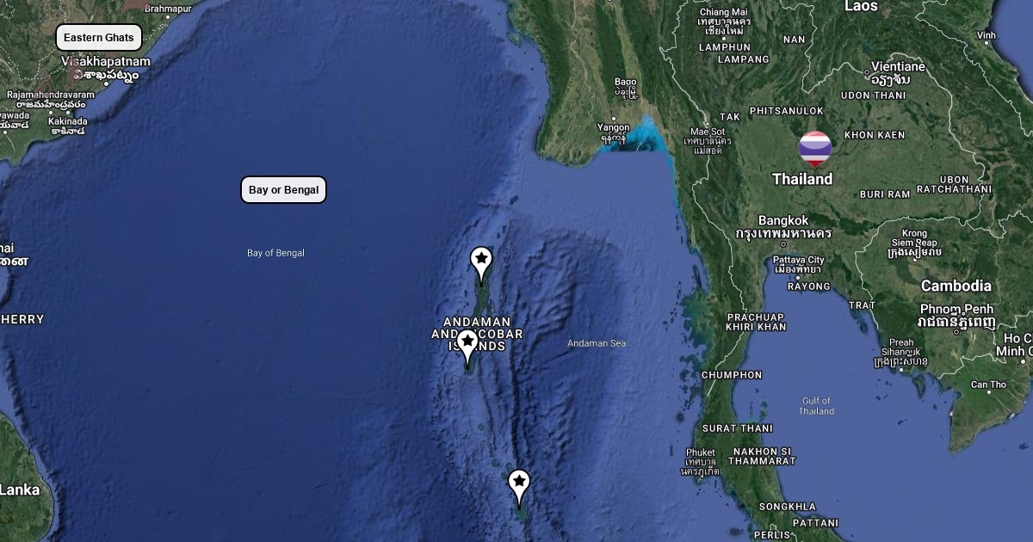Click the Pattaya City label
The image size is (1033, 542).
tap(799, 260)
